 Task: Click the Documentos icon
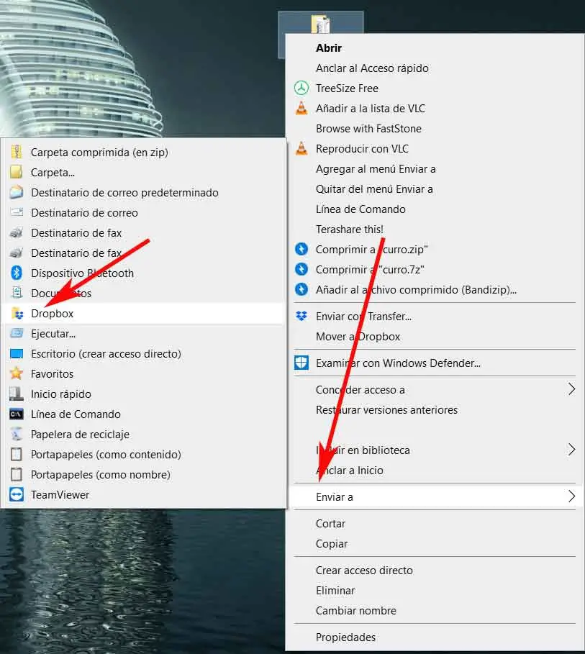[17, 293]
